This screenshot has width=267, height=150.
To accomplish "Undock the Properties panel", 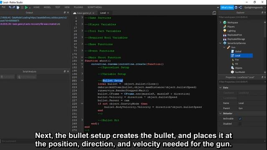I will [262, 77].
